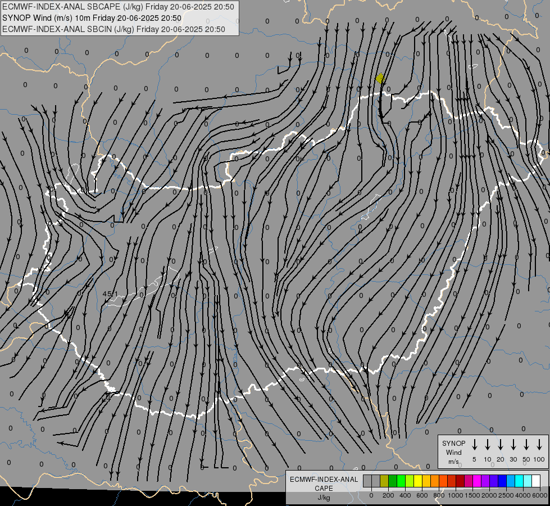Select the bright magenta CAPE legend swatch
Viewport: 550px width, 506px height.
pos(477,481)
